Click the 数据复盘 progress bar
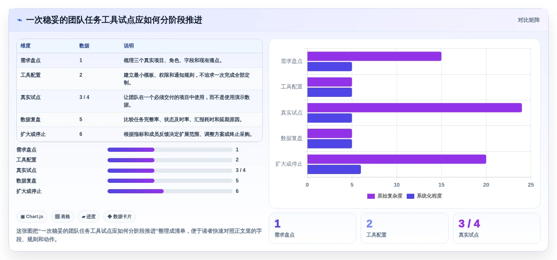Viewport: 557px width, 260px height. pyautogui.click(x=170, y=181)
